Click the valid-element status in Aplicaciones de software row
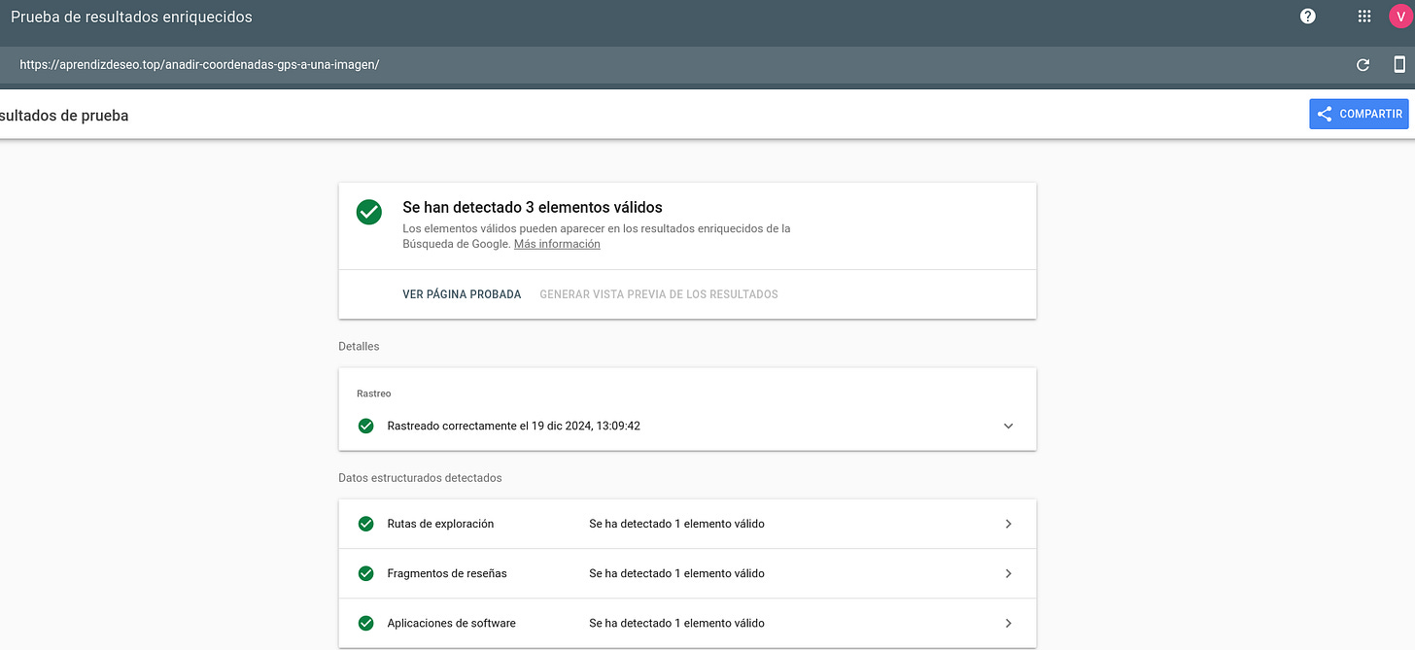The image size is (1415, 650). [676, 623]
